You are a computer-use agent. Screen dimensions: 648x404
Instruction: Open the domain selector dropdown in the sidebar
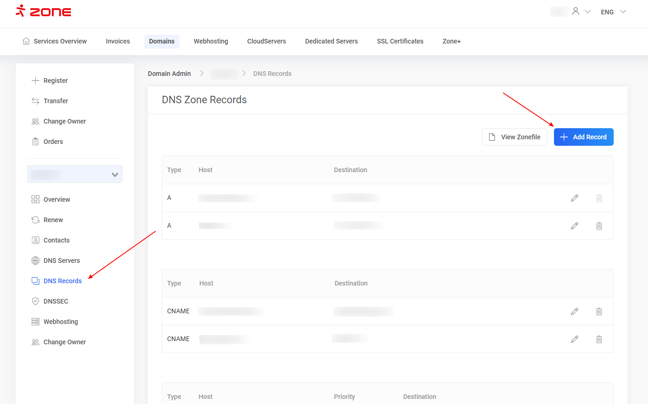pyautogui.click(x=75, y=174)
